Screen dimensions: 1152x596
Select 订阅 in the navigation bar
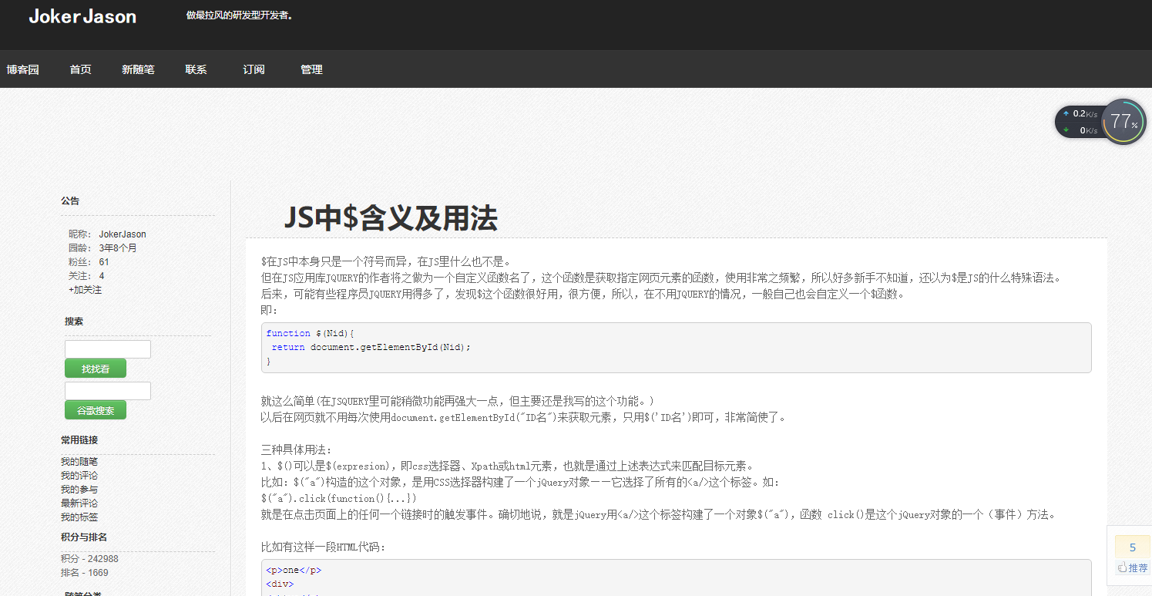pos(254,69)
